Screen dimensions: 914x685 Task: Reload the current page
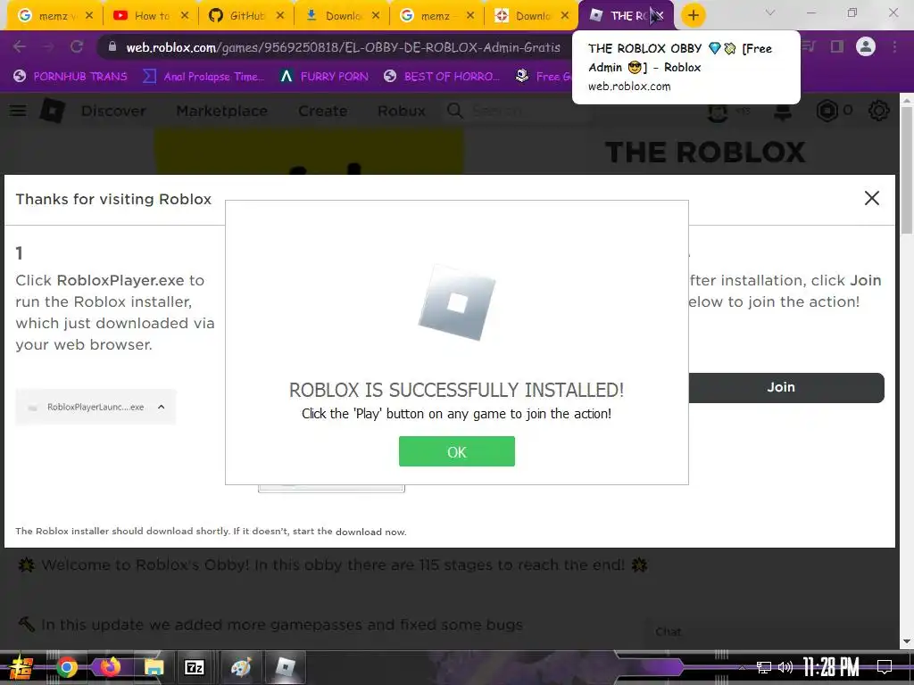(77, 46)
